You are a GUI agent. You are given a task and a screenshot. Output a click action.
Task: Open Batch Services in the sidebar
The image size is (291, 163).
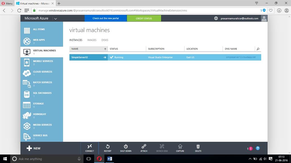(x=42, y=84)
